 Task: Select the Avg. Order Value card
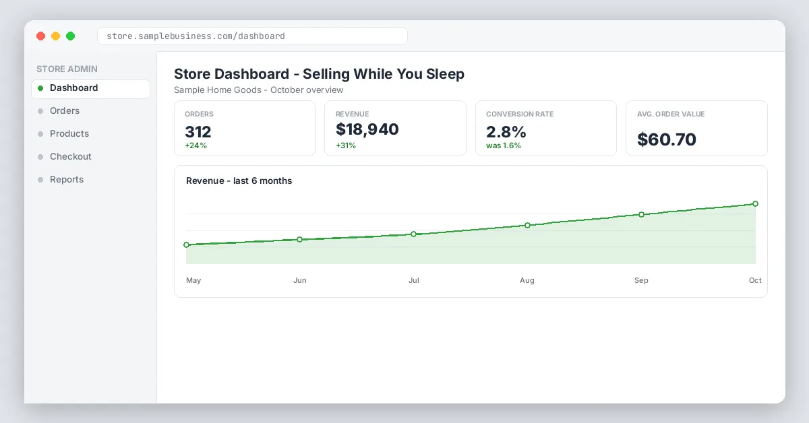[696, 129]
